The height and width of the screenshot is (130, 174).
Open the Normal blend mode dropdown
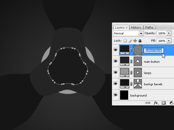(x=128, y=33)
